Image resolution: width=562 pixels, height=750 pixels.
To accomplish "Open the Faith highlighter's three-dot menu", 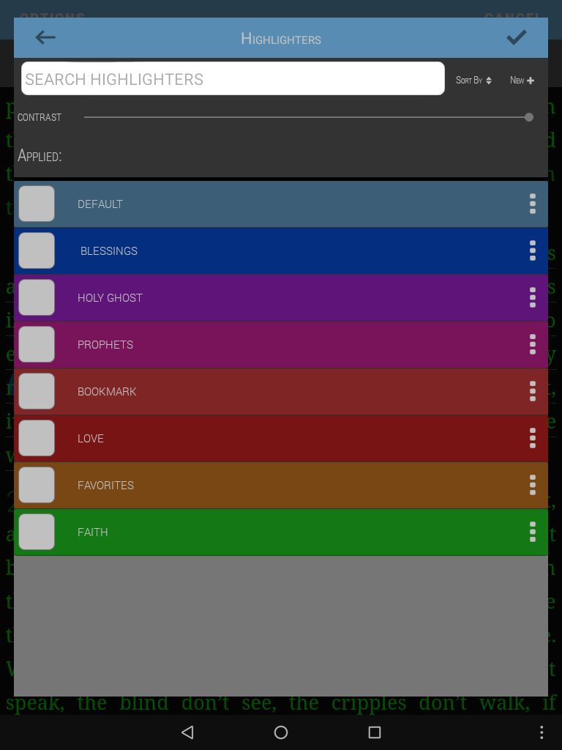I will click(533, 532).
